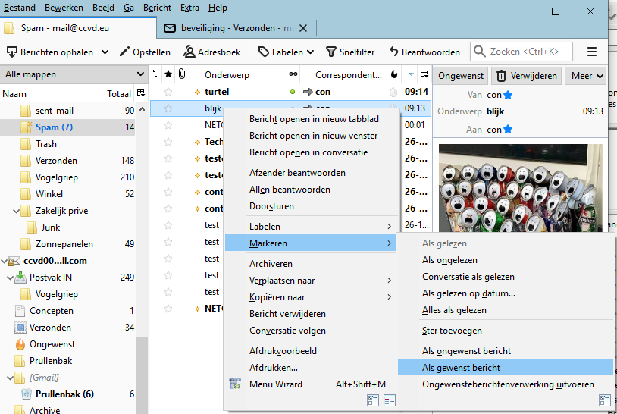Expand the Labelen dropdown arrow
Viewport: 617px width, 414px height.
pos(310,52)
